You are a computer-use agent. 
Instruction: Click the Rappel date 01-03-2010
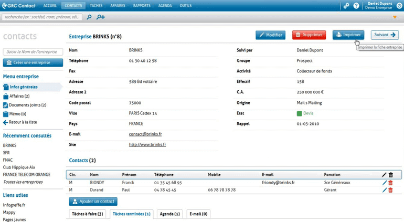tap(307, 124)
